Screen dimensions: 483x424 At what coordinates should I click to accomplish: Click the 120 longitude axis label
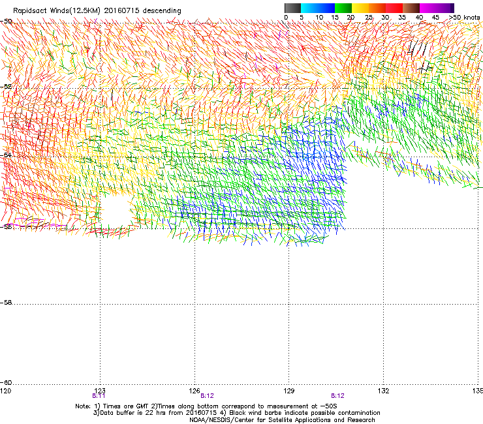pyautogui.click(x=5, y=391)
